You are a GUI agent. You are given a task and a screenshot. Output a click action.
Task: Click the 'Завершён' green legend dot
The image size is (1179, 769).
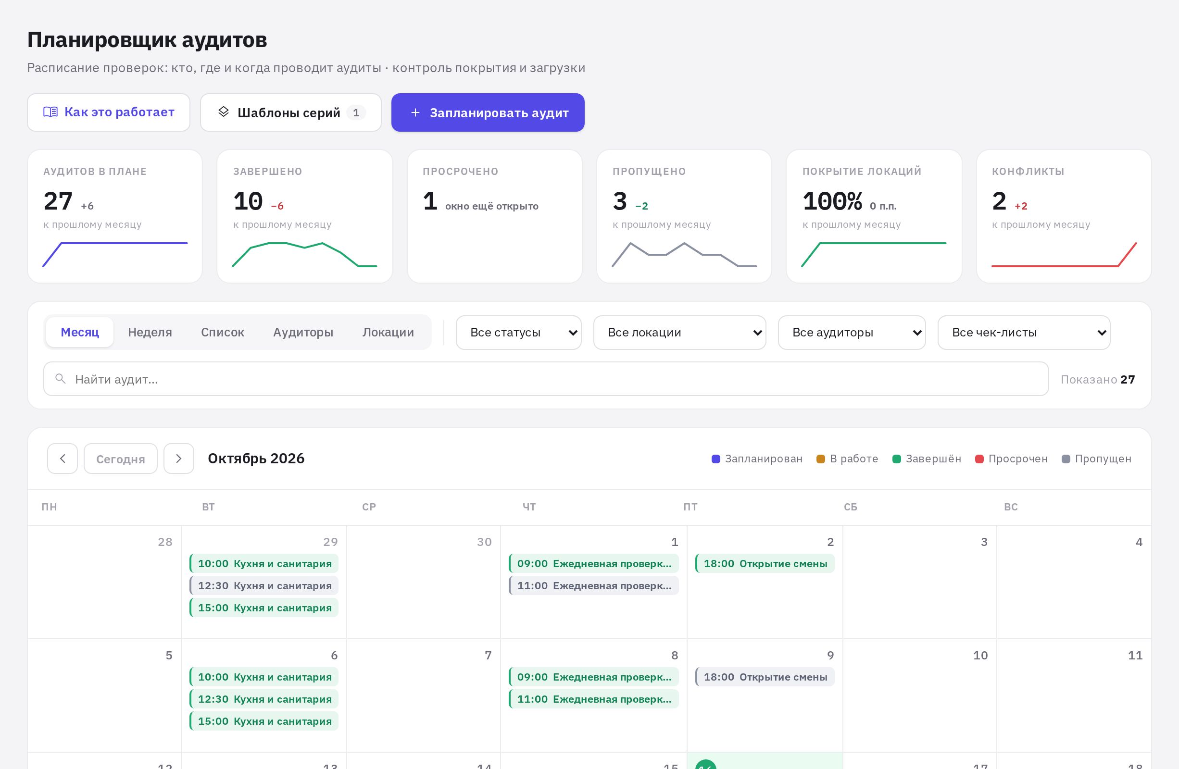pyautogui.click(x=897, y=459)
